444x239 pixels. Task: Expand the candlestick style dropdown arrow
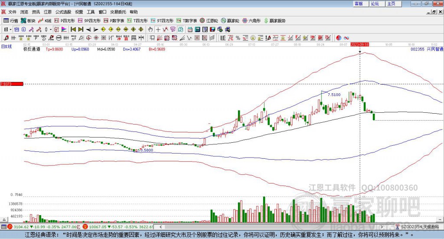[x=51, y=29]
